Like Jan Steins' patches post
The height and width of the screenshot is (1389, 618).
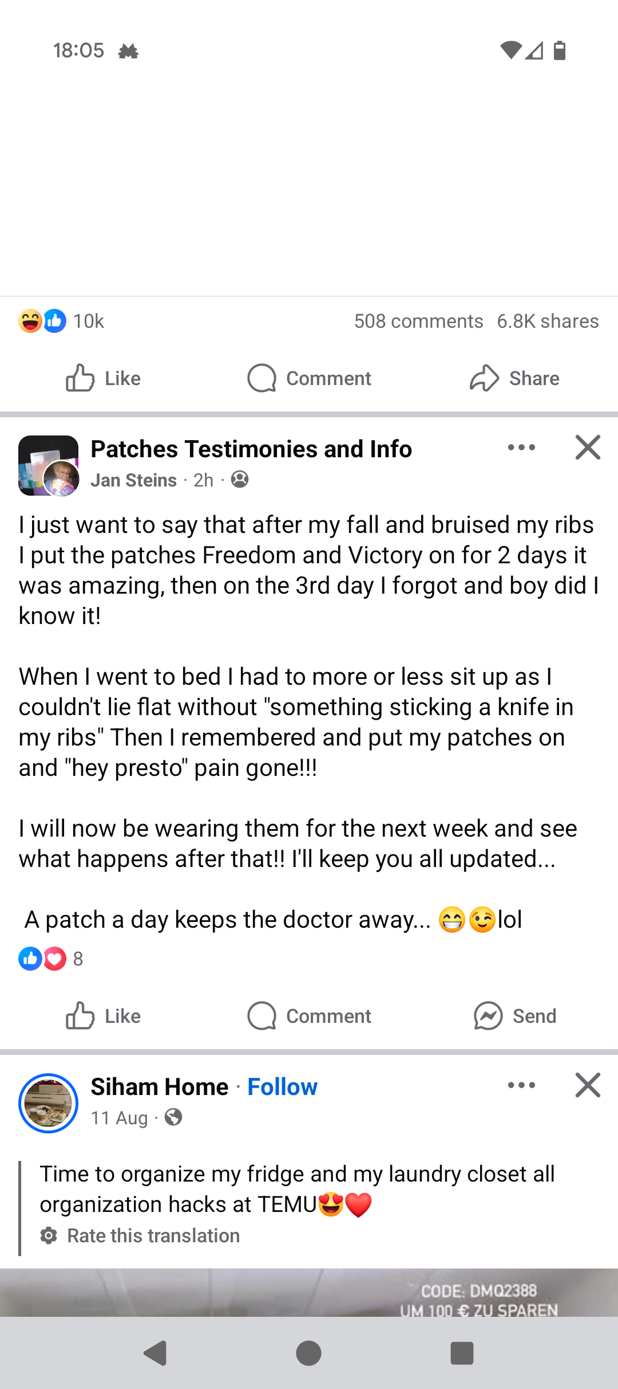coord(103,1016)
